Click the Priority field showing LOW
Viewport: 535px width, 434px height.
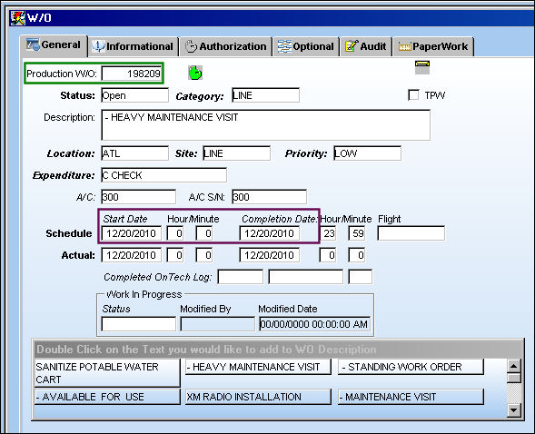367,153
